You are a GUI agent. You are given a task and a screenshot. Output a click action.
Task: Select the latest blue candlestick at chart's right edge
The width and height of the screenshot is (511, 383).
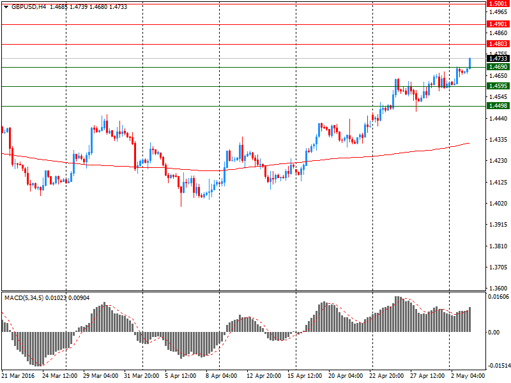[x=469, y=63]
